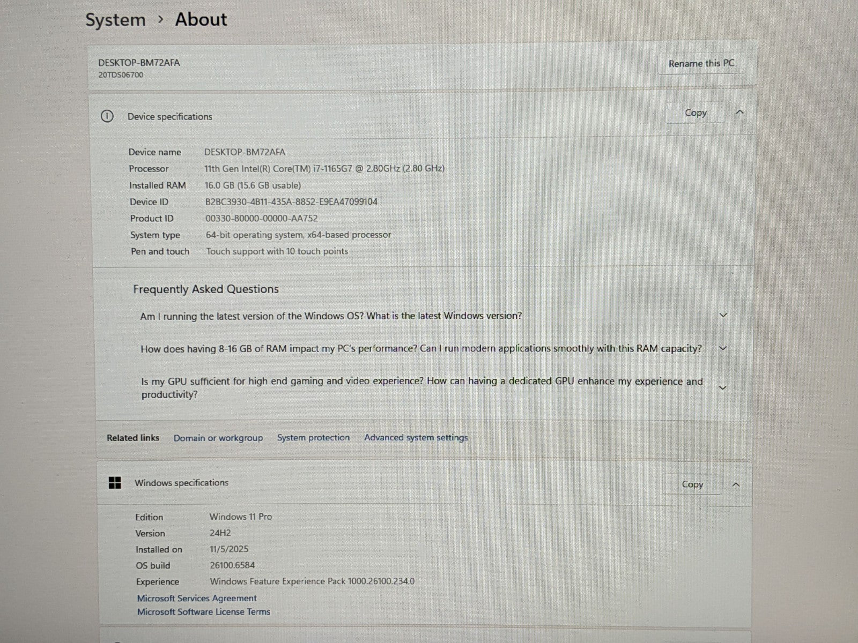Click the Device ID value text

click(291, 202)
